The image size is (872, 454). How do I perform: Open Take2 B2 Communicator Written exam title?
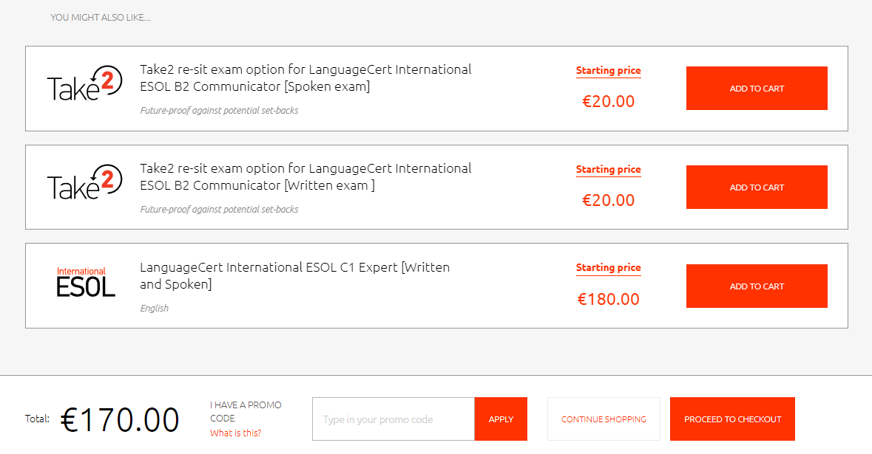tap(305, 176)
